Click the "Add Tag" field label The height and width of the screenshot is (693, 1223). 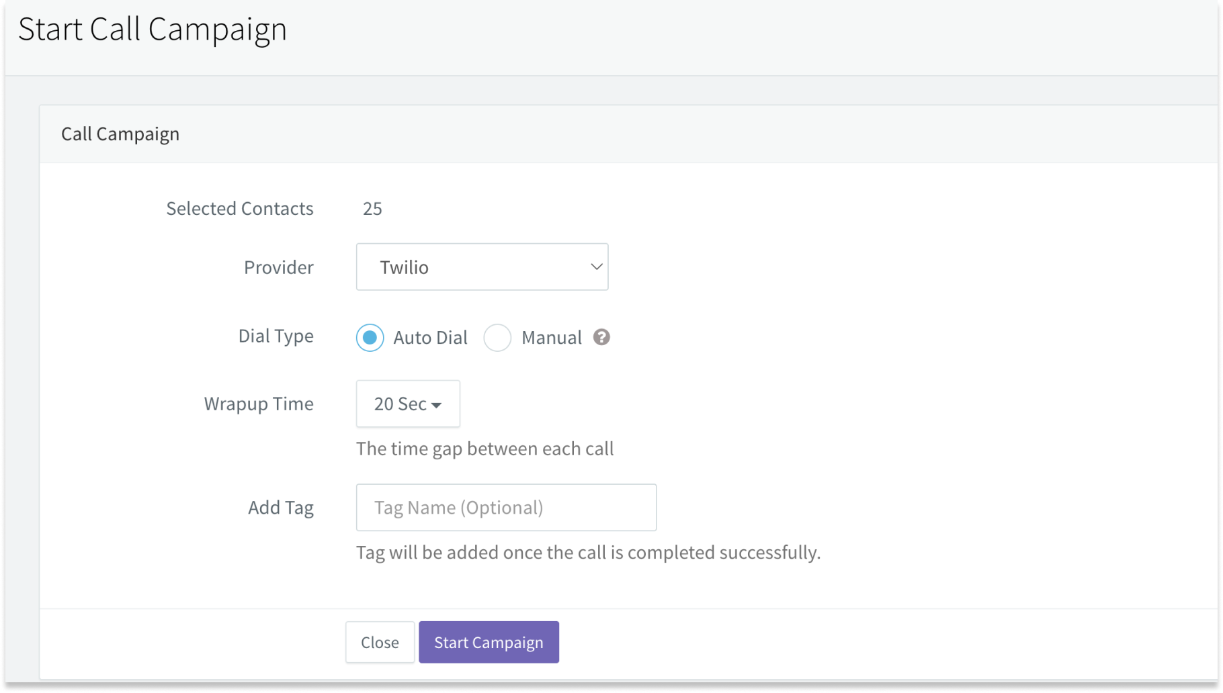click(280, 507)
